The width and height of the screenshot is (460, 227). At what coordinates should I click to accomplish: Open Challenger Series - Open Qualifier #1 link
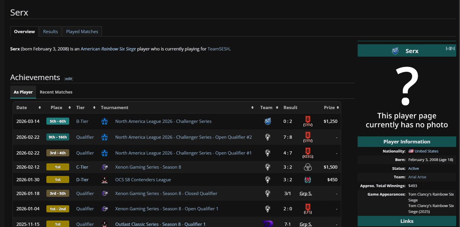pos(183,153)
